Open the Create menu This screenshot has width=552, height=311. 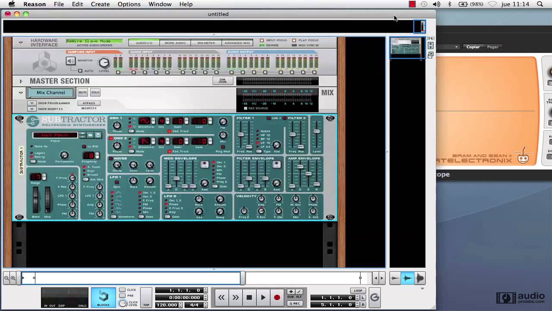point(100,4)
